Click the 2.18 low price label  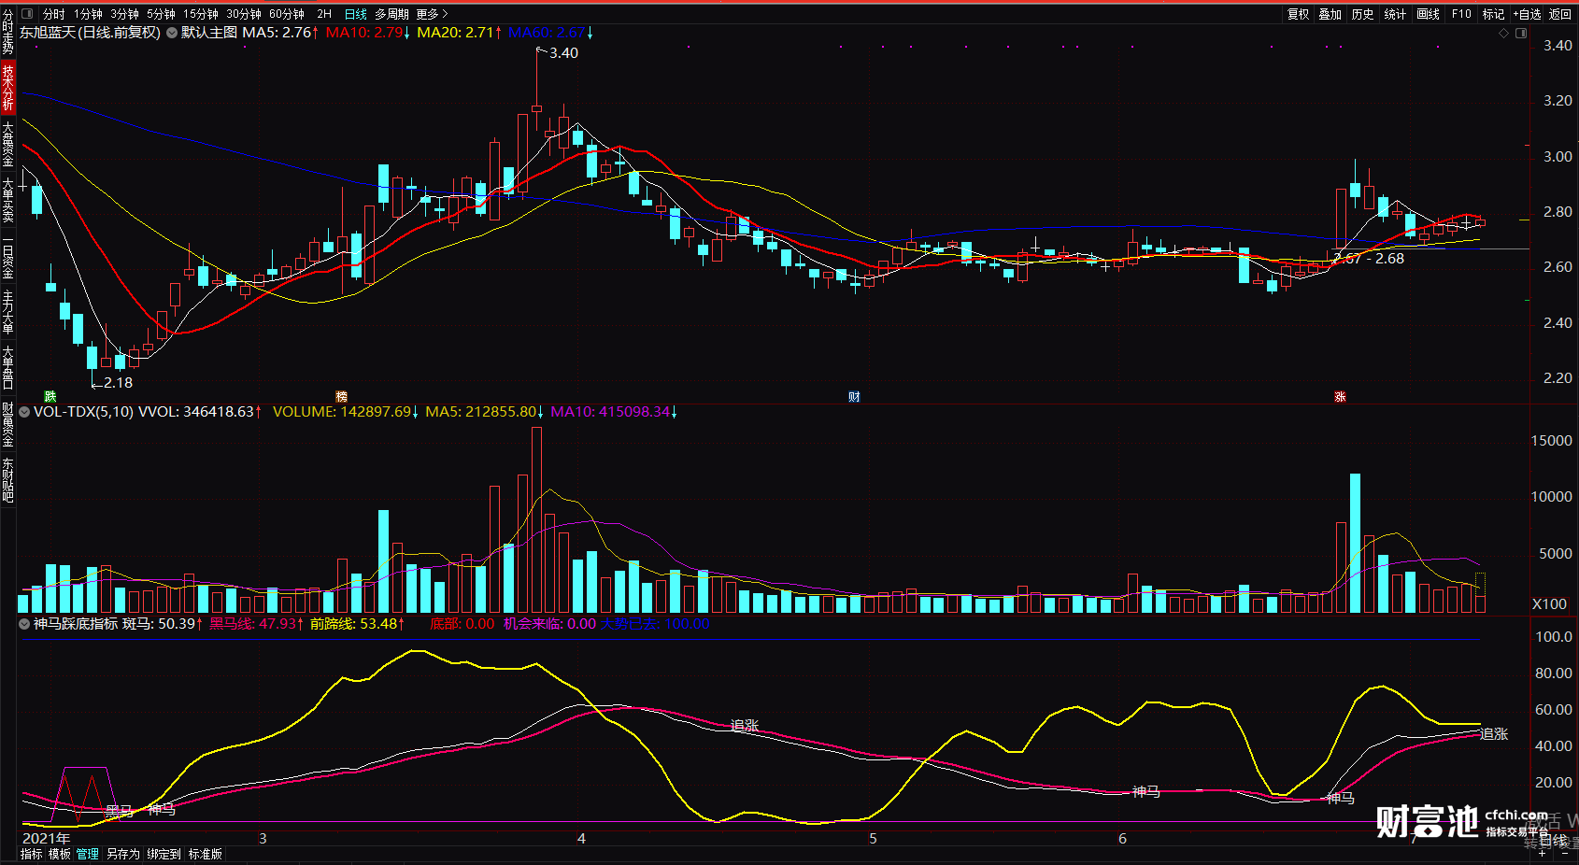click(x=118, y=383)
